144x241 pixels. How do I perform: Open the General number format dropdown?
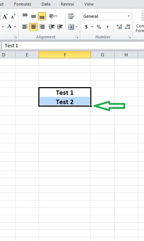click(x=129, y=16)
